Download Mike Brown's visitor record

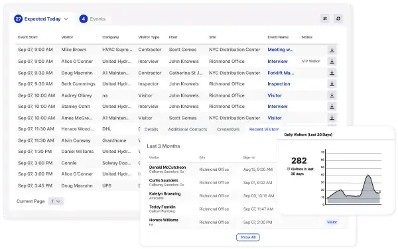coord(332,50)
